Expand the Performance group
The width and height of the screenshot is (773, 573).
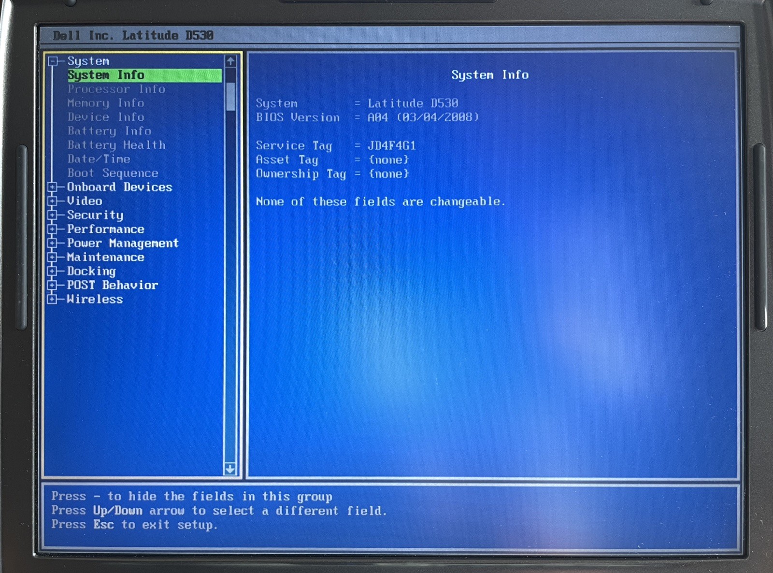pos(53,229)
